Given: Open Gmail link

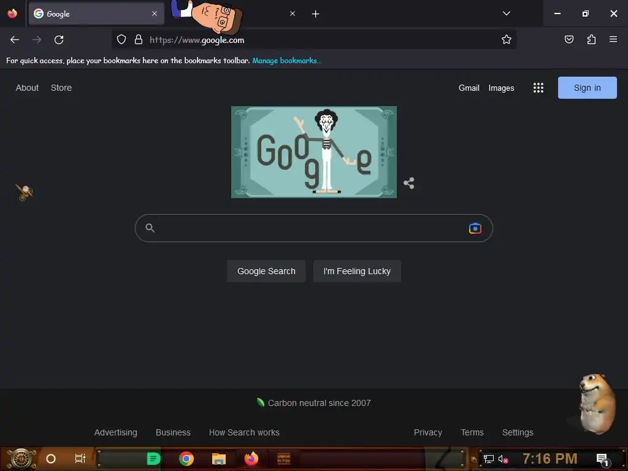Looking at the screenshot, I should [469, 88].
